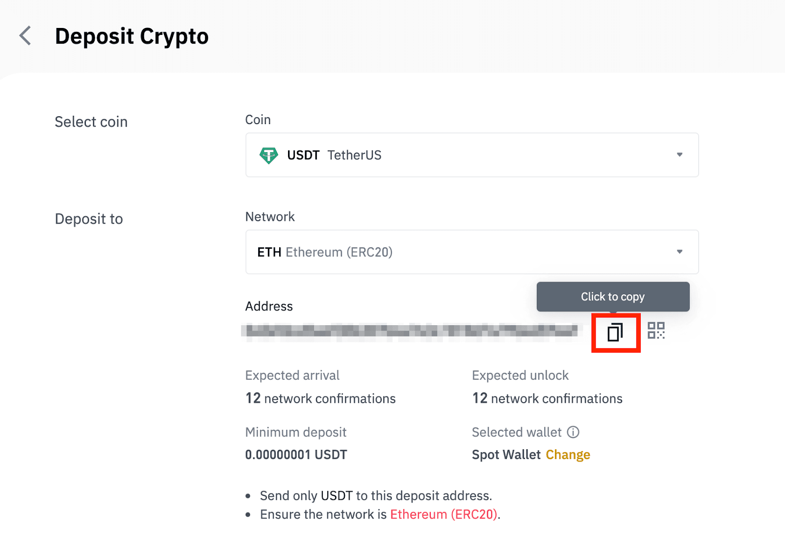The height and width of the screenshot is (544, 785).
Task: Open the Selected wallet info icon
Action: point(573,432)
